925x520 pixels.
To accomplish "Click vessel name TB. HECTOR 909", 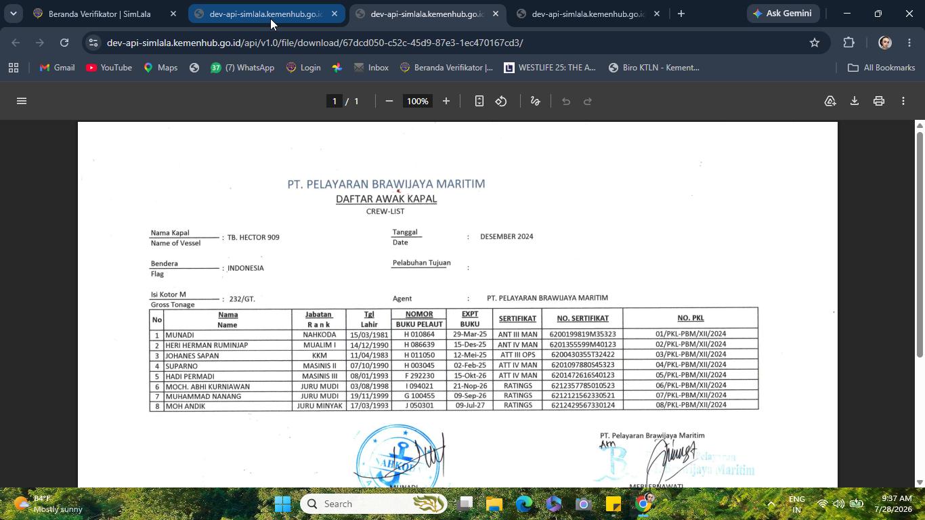I will point(253,238).
